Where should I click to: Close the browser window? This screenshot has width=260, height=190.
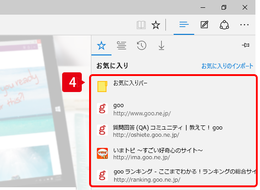click(245, 7)
